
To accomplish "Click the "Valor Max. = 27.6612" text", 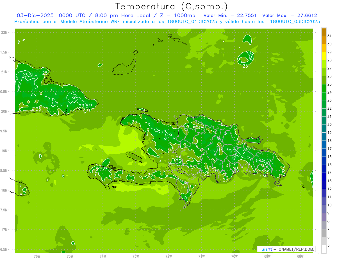I will pyautogui.click(x=290, y=15).
